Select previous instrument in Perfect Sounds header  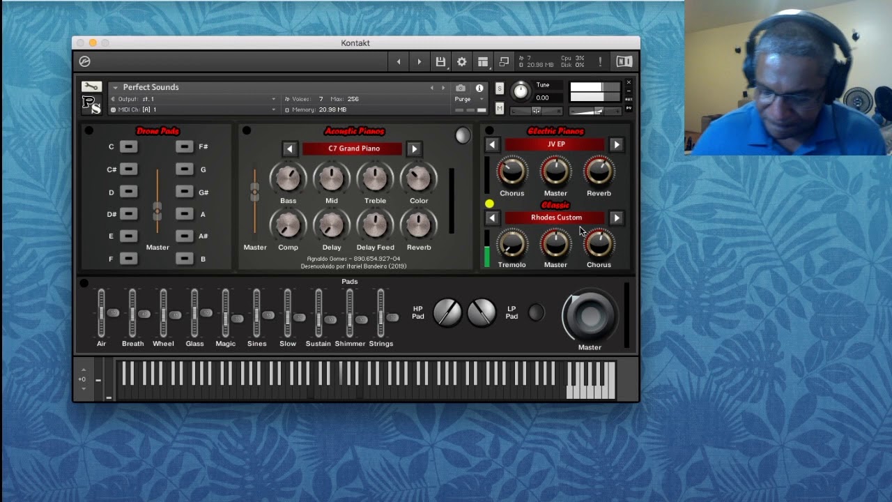[x=431, y=88]
